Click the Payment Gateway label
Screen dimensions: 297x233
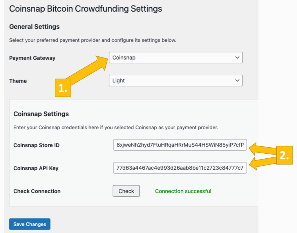click(32, 58)
